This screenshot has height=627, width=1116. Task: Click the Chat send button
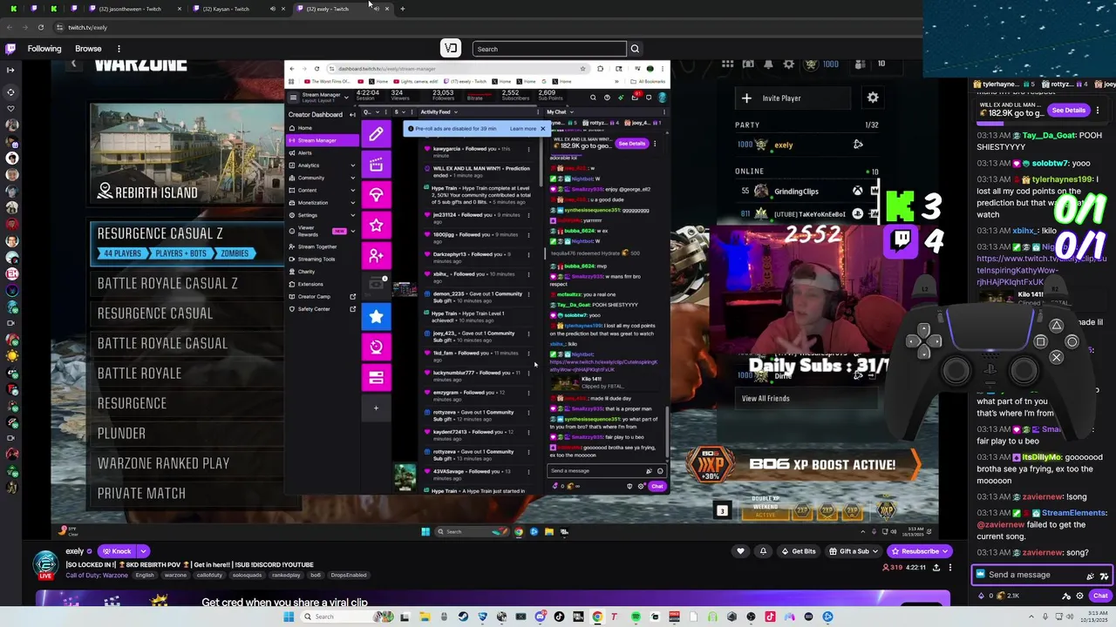(1100, 596)
